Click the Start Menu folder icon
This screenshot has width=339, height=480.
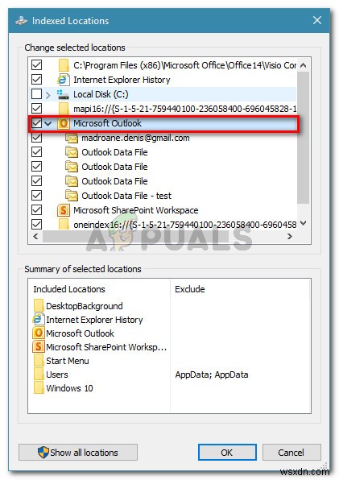coord(39,361)
